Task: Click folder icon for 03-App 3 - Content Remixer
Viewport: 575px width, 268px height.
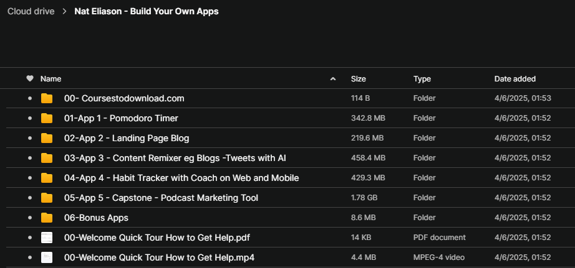Action: (x=47, y=158)
